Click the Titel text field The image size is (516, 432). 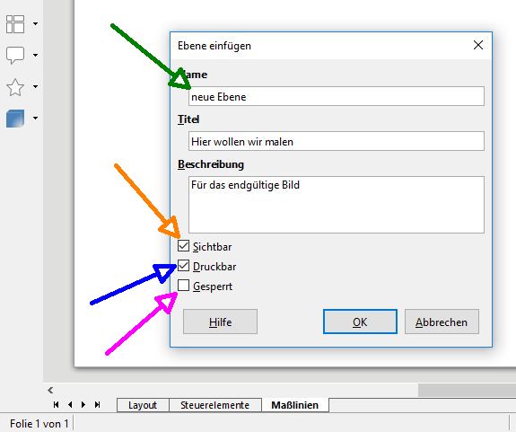pyautogui.click(x=337, y=141)
